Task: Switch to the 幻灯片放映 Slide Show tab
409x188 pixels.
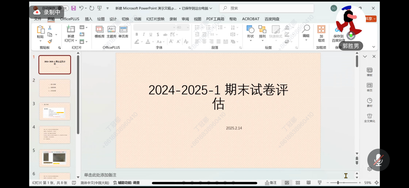Action: tap(155, 19)
